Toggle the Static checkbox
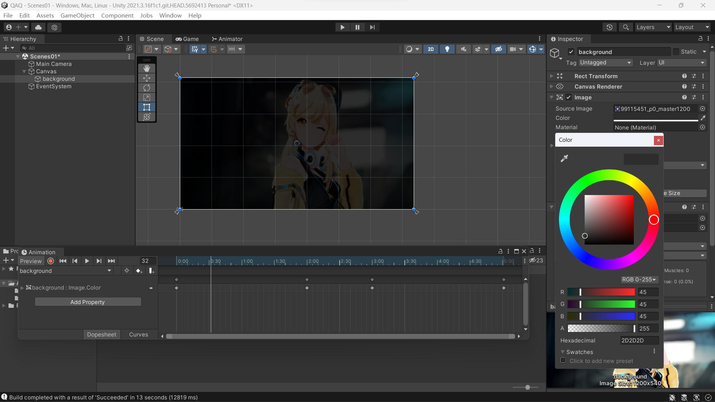 point(676,52)
